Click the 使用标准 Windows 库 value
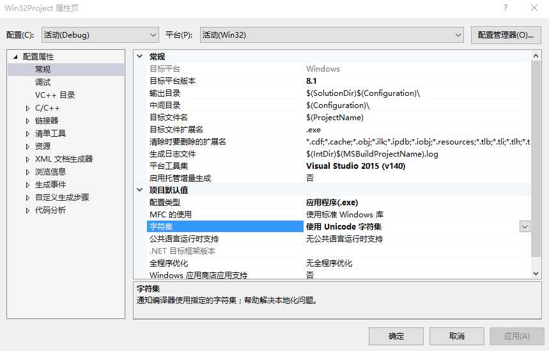This screenshot has height=351, width=549. (344, 214)
